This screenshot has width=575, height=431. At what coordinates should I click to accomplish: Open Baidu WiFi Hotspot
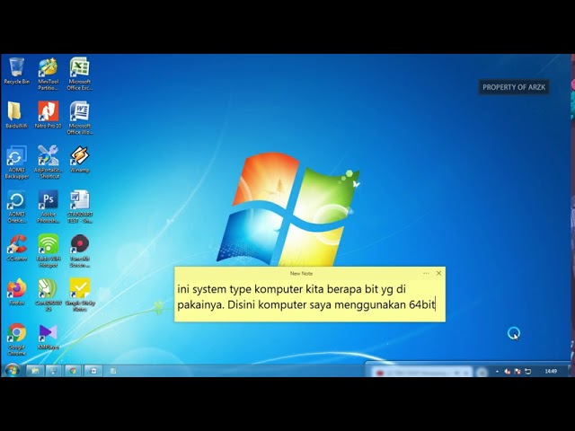click(48, 251)
